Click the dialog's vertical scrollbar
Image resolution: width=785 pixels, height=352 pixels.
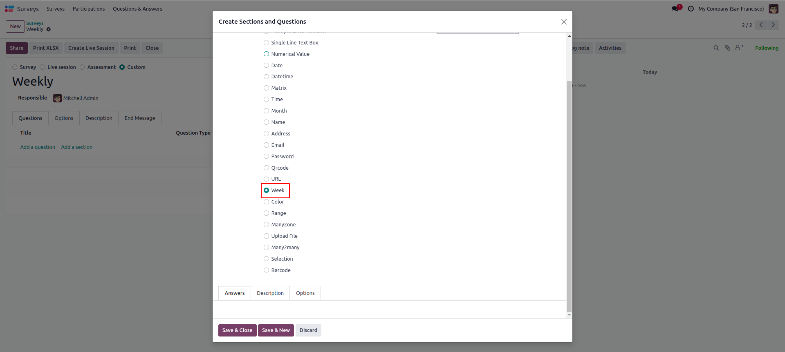569,196
